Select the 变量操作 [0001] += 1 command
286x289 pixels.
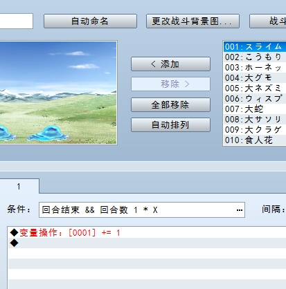pos(147,233)
